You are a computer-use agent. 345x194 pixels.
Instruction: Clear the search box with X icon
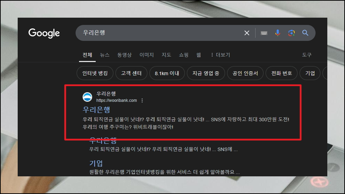tap(247, 33)
